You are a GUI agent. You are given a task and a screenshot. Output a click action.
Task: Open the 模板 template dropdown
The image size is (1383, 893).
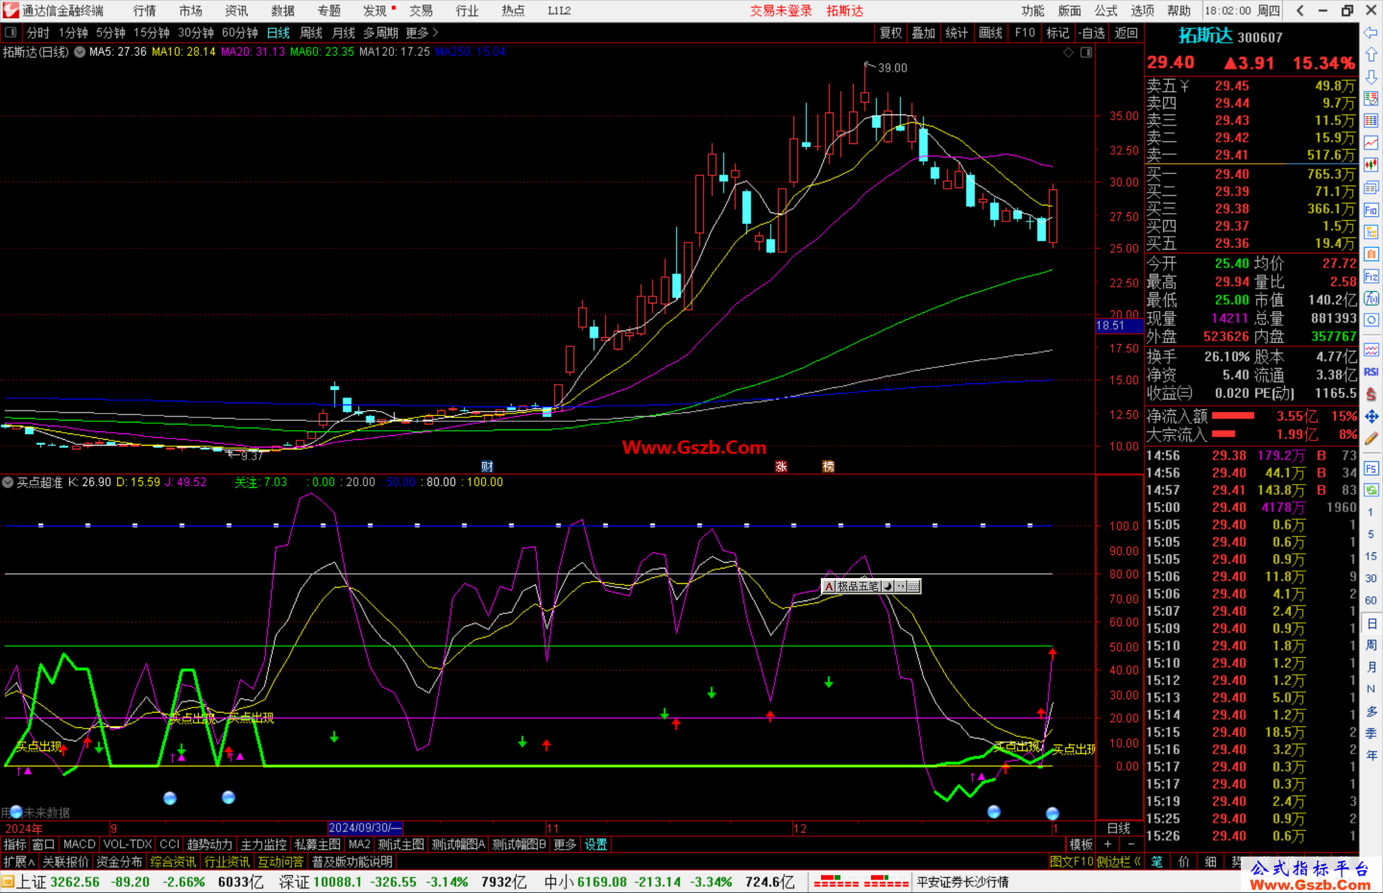[x=1081, y=844]
